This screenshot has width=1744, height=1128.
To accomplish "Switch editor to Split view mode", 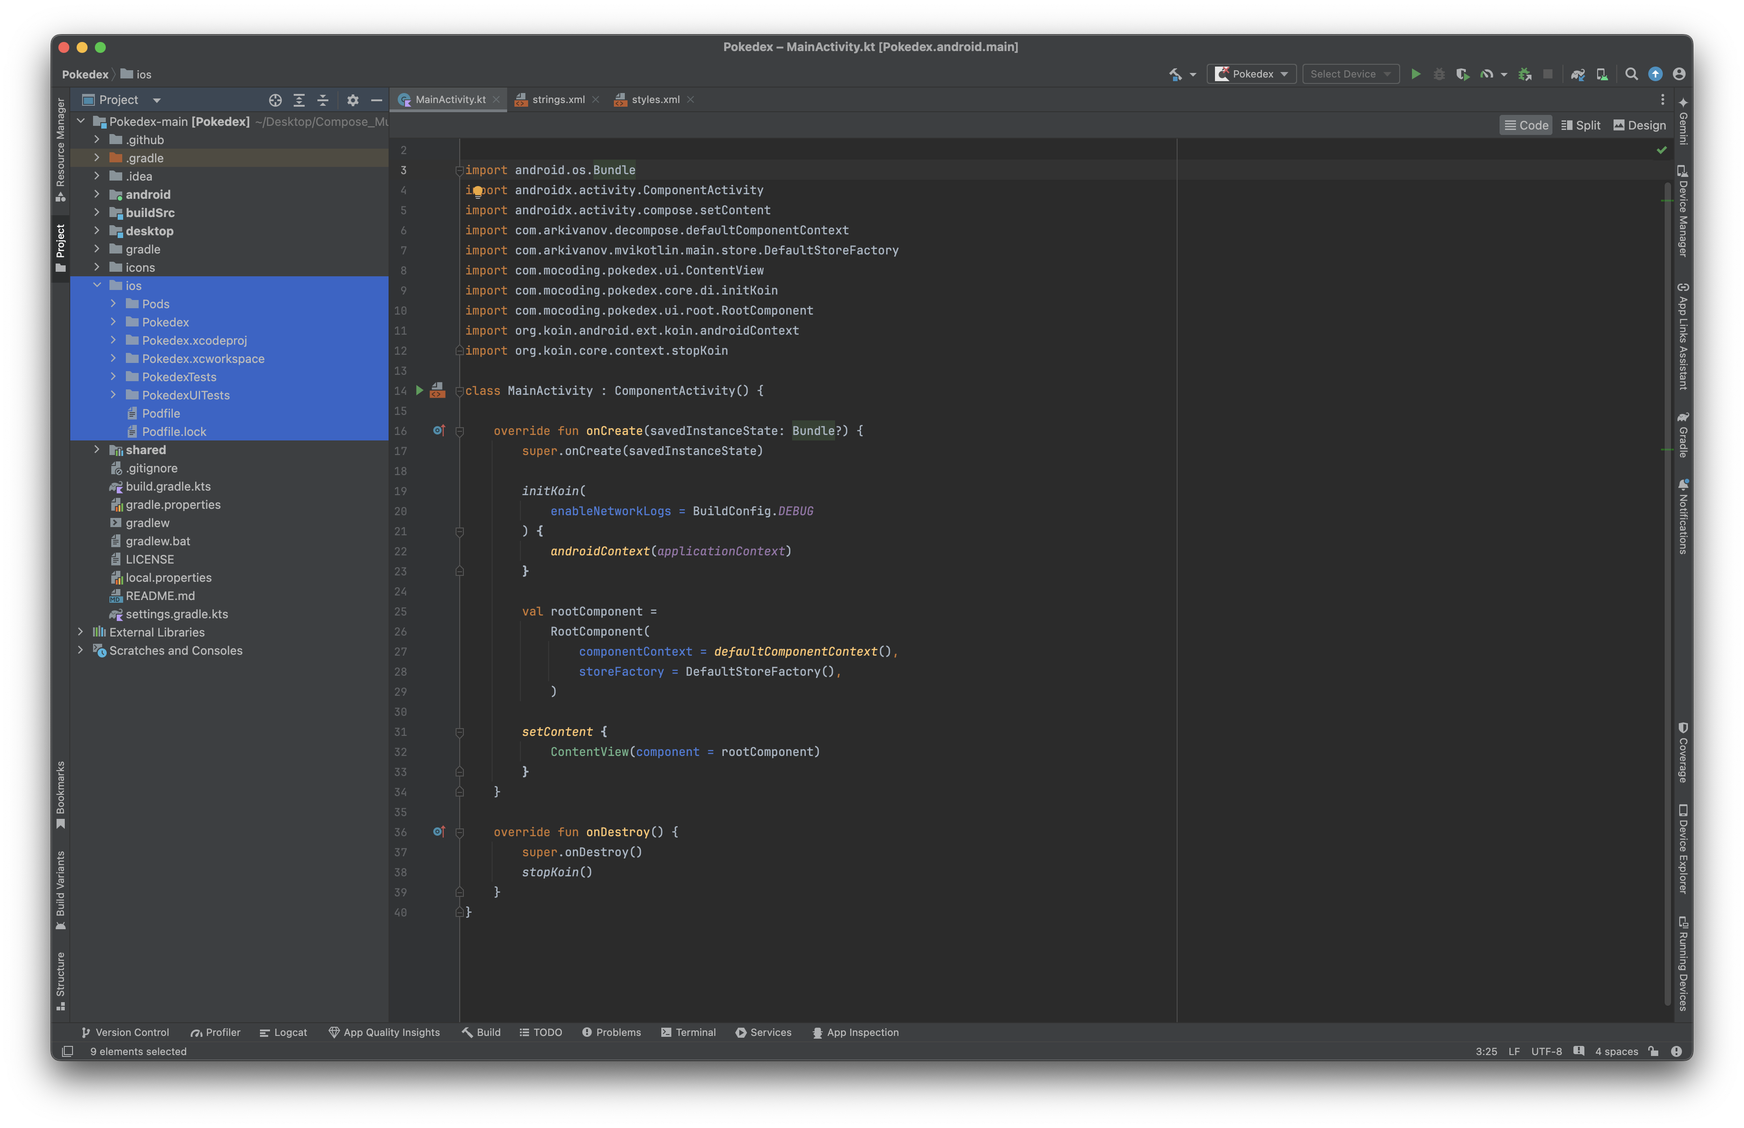I will 1581,125.
